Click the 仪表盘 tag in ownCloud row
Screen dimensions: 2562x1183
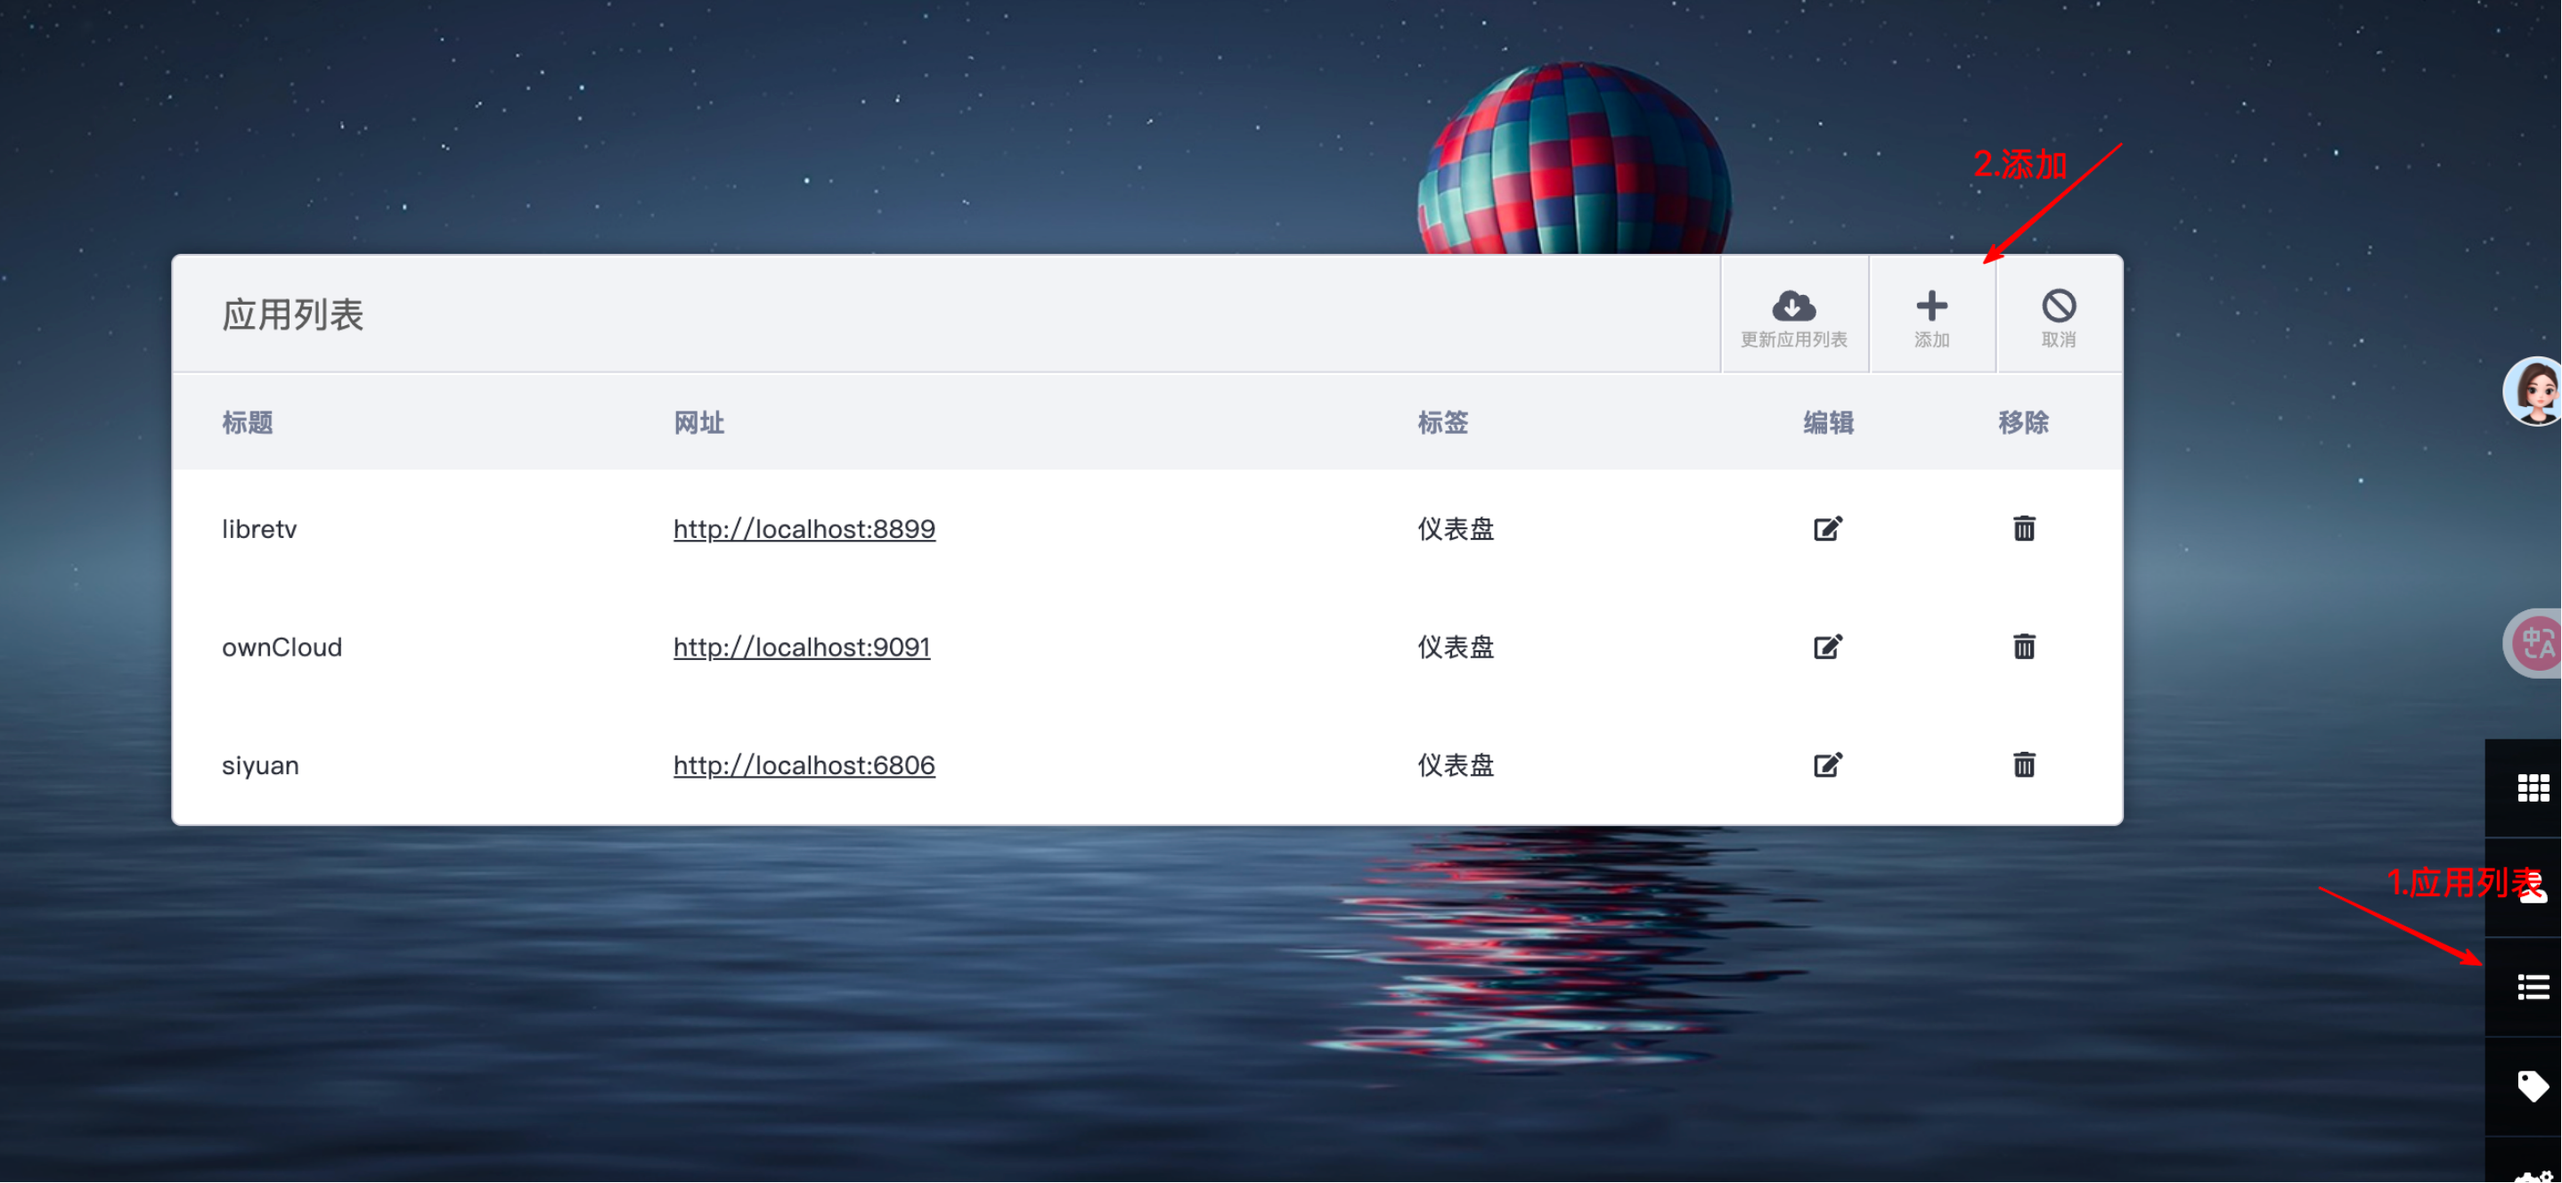point(1456,647)
